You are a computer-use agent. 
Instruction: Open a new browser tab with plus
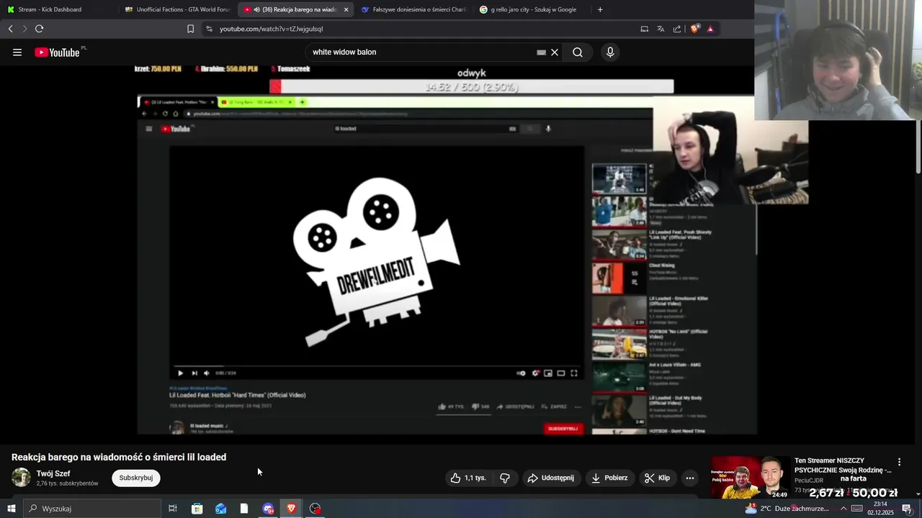click(x=600, y=9)
